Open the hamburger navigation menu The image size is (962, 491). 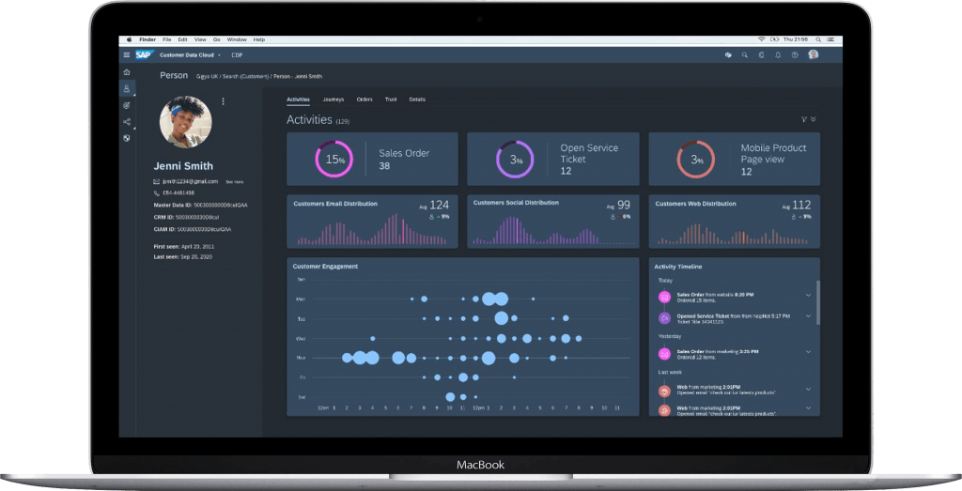coord(127,55)
